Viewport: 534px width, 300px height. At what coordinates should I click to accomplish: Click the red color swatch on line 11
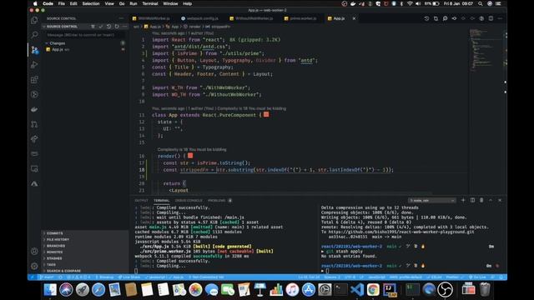click(x=266, y=115)
